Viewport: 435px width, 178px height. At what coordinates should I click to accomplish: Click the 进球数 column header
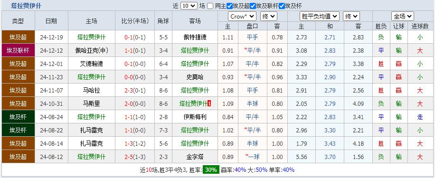coord(420,26)
